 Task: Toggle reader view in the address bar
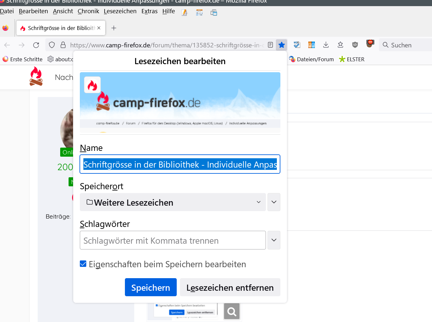(x=270, y=45)
